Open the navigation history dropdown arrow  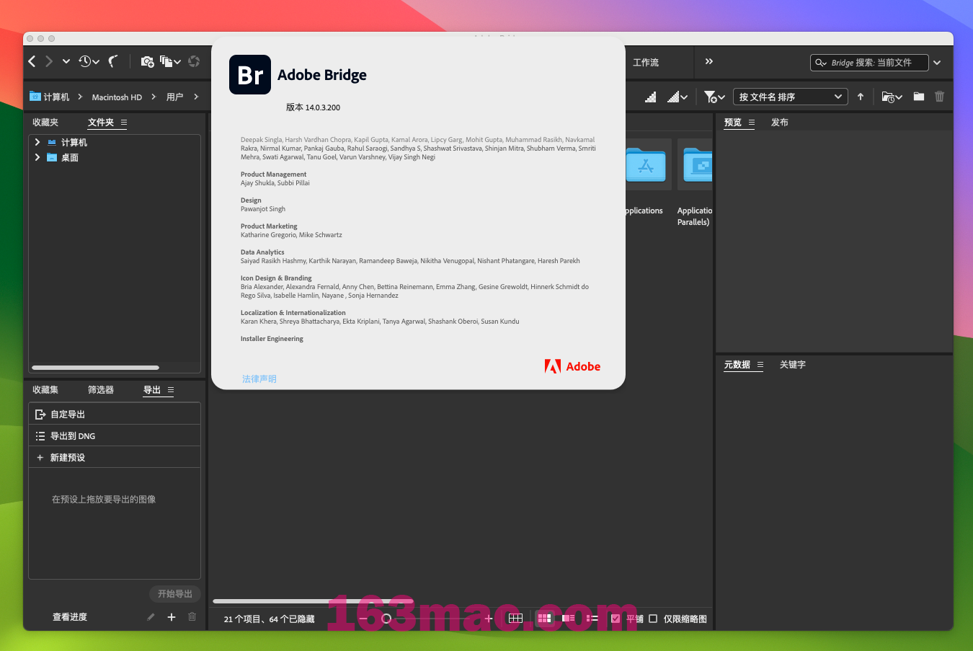[66, 61]
